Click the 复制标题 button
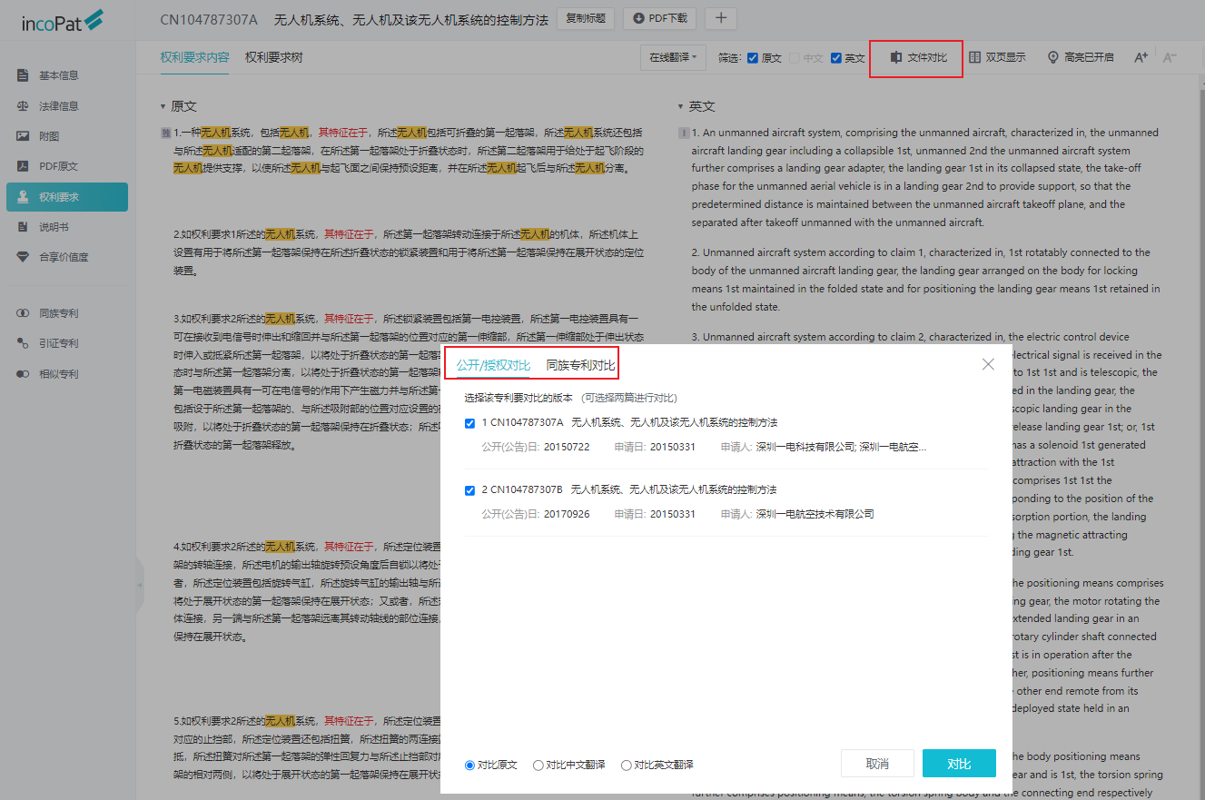Image resolution: width=1205 pixels, height=800 pixels. [x=586, y=18]
